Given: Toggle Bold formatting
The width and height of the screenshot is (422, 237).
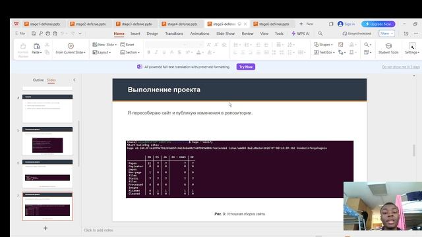Looking at the screenshot, I should coord(148,53).
